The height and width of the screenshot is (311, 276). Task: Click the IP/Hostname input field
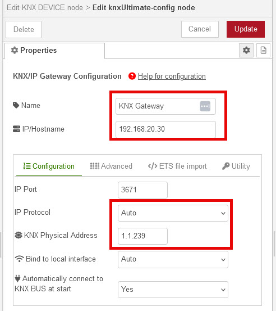click(165, 129)
